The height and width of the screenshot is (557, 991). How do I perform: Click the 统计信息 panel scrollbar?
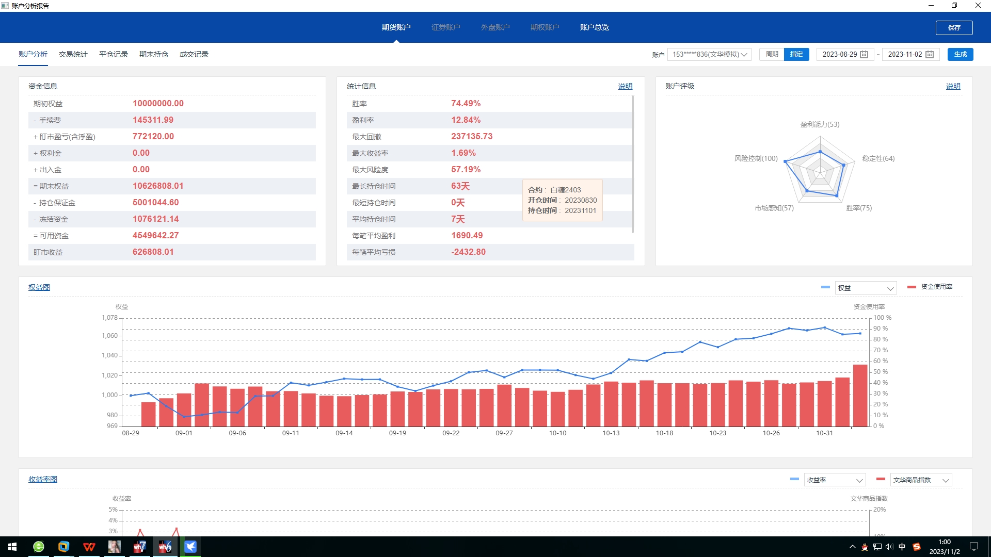coord(633,164)
